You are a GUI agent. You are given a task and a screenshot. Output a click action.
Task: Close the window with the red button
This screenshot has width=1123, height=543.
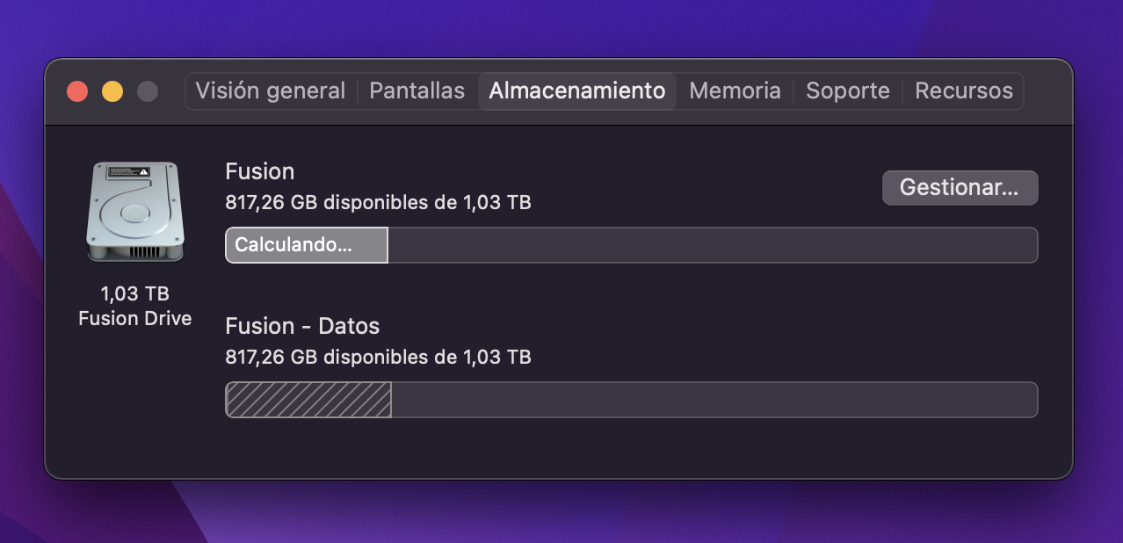(77, 91)
